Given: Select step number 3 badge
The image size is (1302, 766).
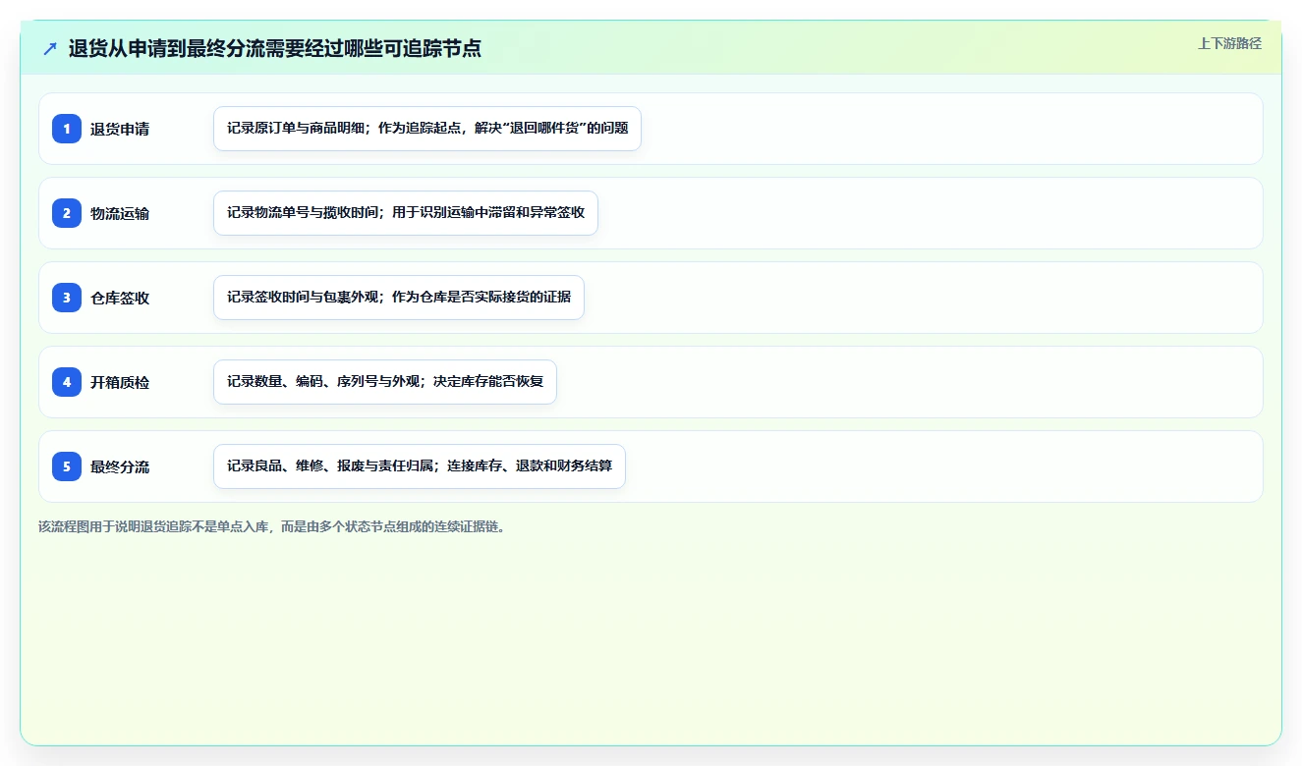Looking at the screenshot, I should 67,298.
